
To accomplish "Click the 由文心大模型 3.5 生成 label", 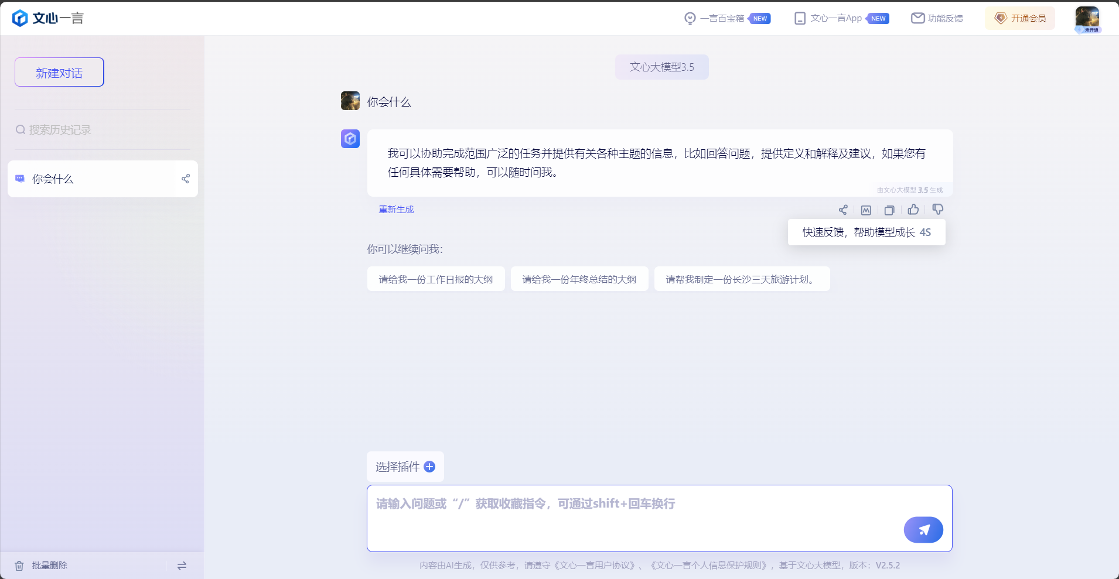I will [910, 190].
